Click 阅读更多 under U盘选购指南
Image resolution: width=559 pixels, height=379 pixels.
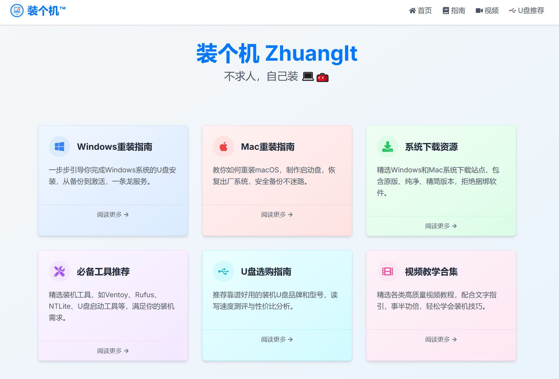pos(277,339)
